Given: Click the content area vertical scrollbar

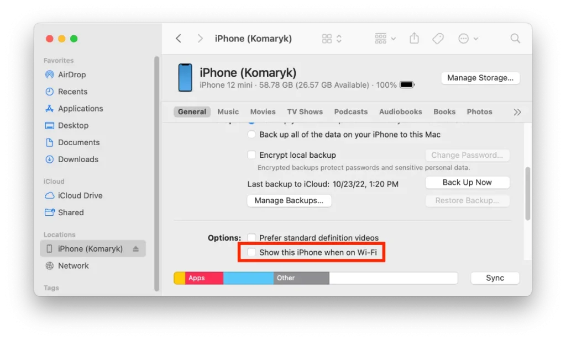Looking at the screenshot, I should point(528,193).
